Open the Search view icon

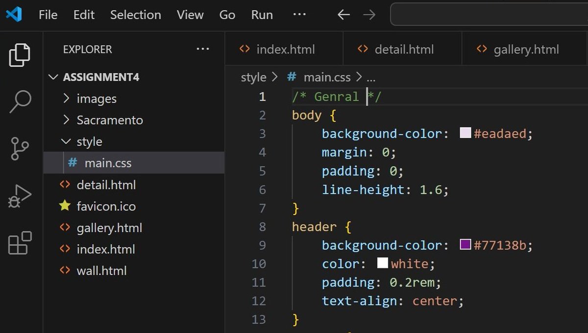(20, 101)
